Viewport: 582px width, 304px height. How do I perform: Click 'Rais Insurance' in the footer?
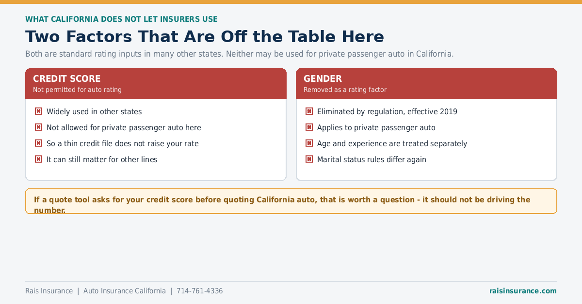point(49,291)
